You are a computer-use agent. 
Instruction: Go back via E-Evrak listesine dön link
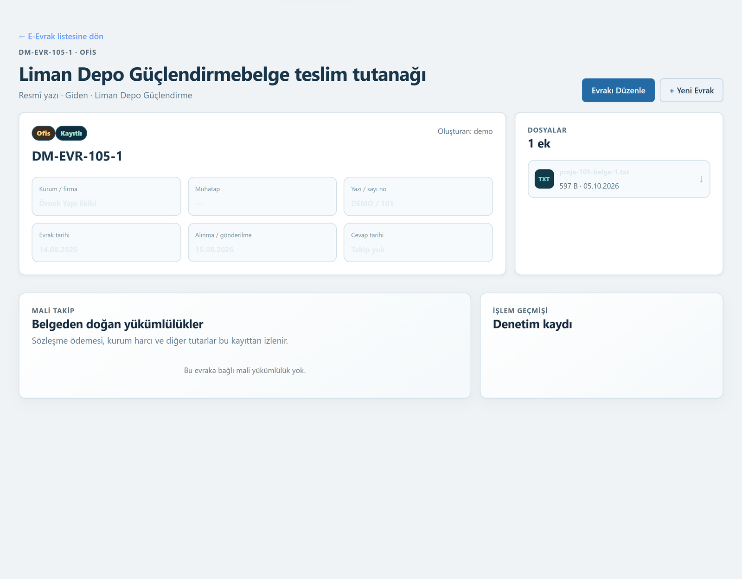pos(61,36)
